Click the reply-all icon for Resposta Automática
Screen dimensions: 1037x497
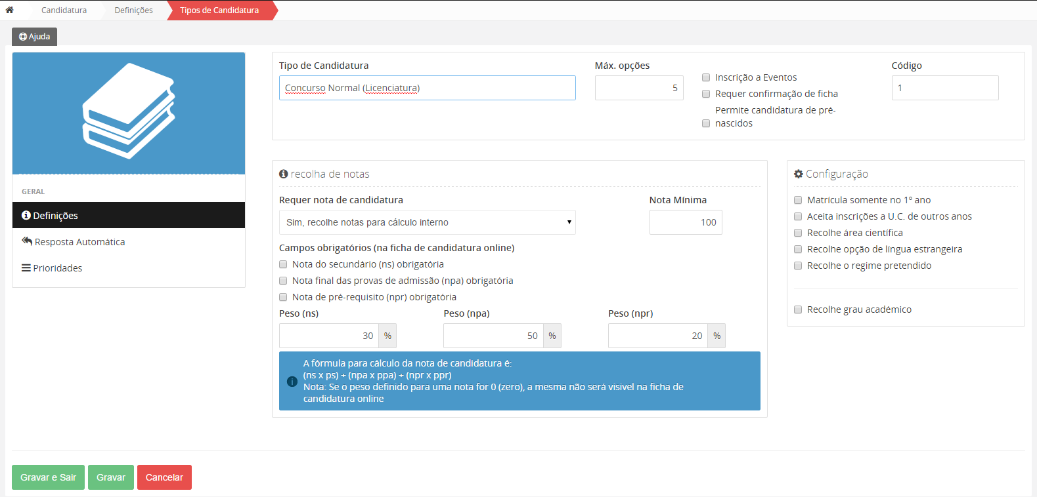pos(27,241)
